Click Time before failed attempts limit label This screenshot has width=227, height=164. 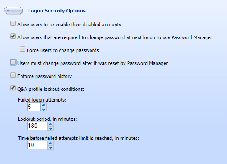click(78, 138)
